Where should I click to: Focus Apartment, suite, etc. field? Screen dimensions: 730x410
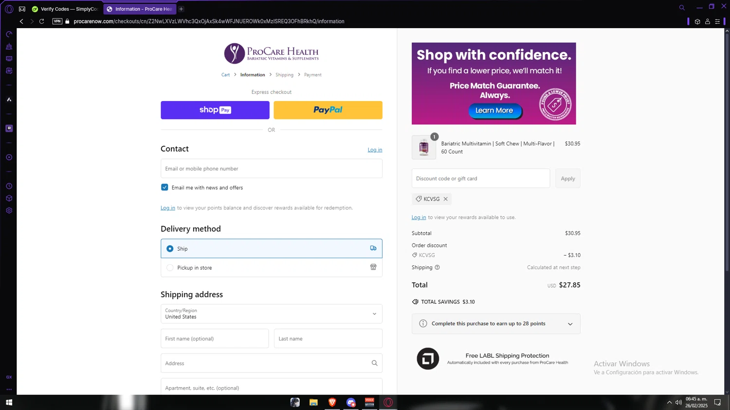272,387
